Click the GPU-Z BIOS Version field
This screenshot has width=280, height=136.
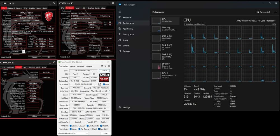[83, 84]
